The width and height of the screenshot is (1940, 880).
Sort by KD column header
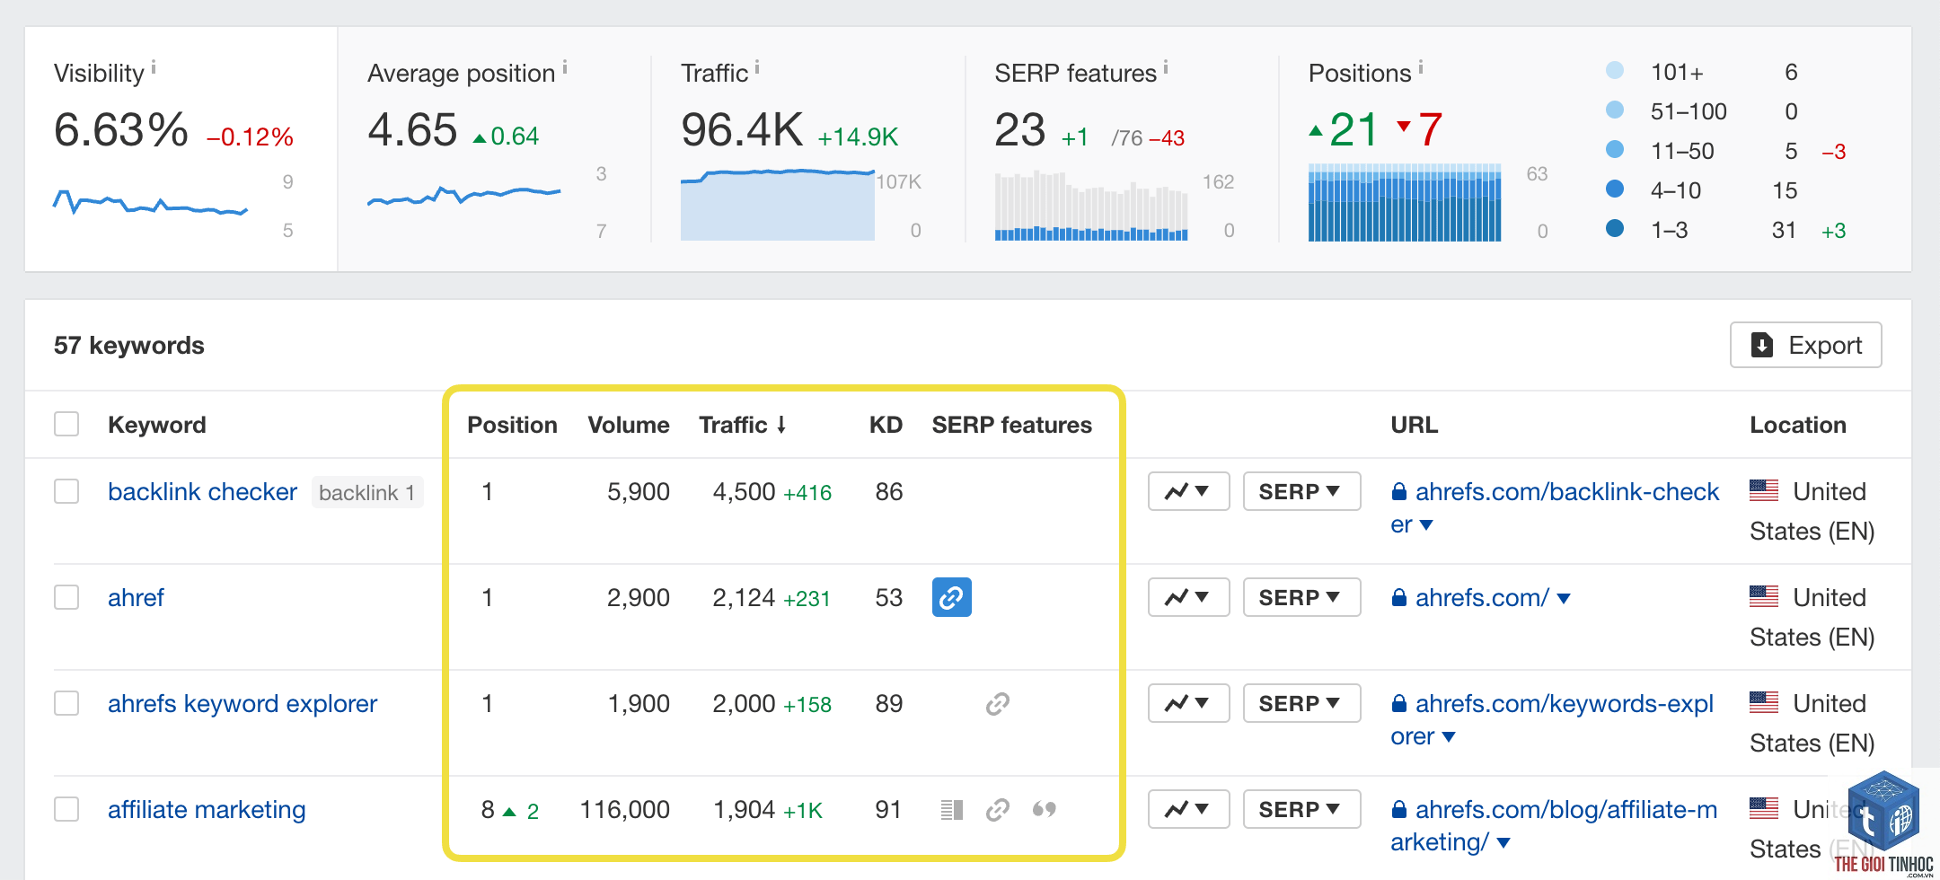(886, 425)
